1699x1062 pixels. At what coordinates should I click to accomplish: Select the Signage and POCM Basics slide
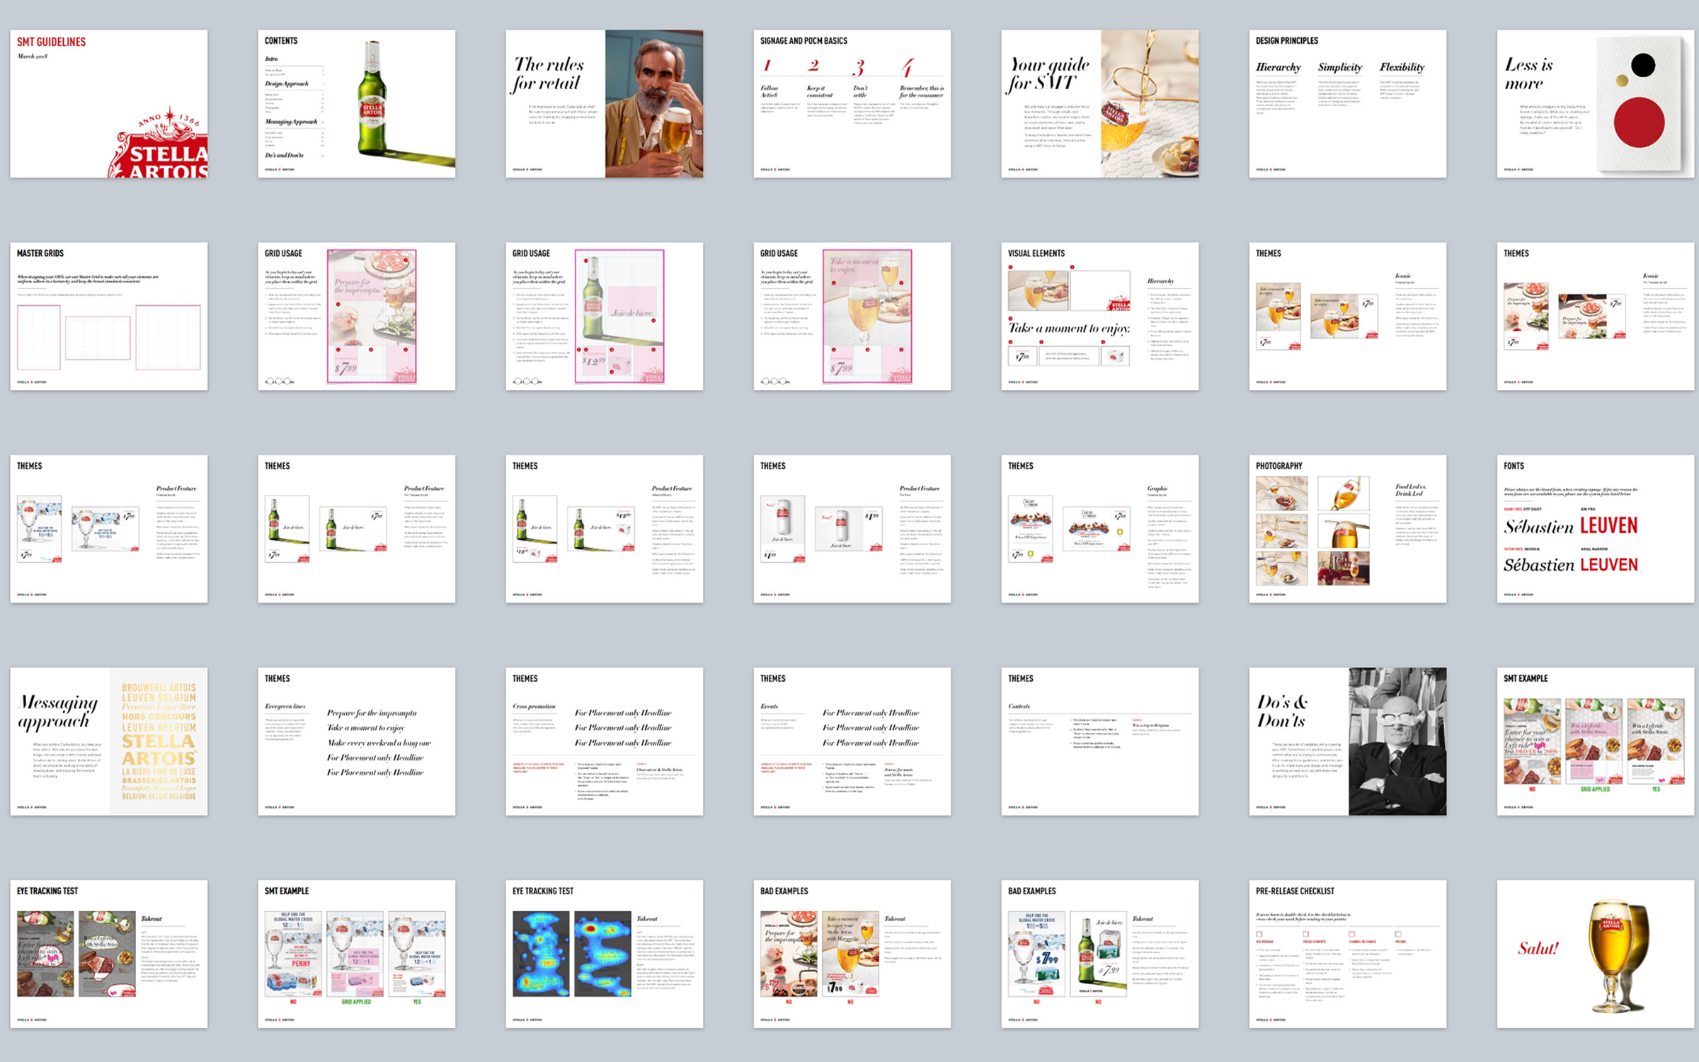[852, 103]
